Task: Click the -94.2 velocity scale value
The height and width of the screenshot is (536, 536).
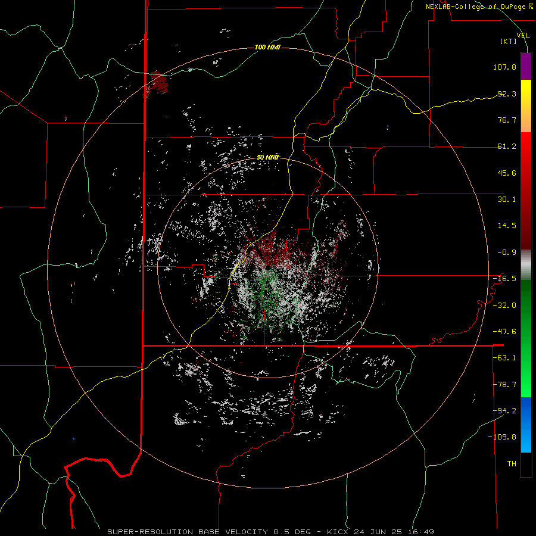Action: [504, 411]
